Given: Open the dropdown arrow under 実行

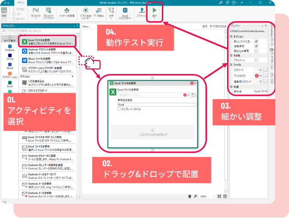Looking at the screenshot, I should point(155,18).
